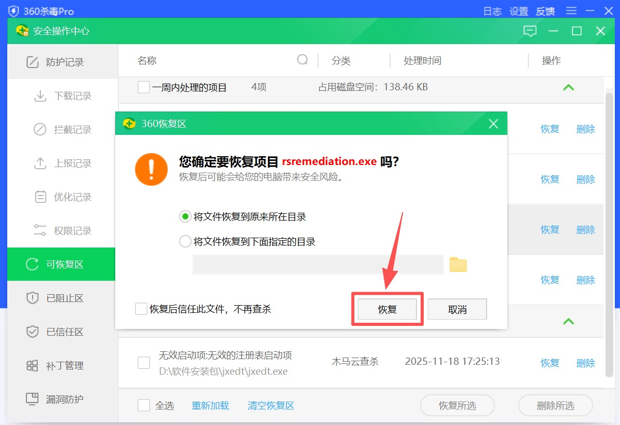This screenshot has height=425, width=620.
Task: Check the 恢复后信任此文件 checkbox
Action: (x=141, y=309)
